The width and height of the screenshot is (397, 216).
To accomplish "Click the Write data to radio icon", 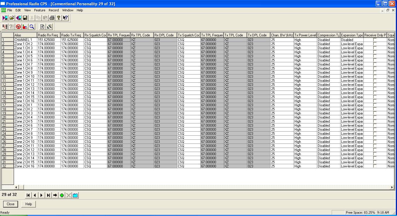I will [x=18, y=17].
